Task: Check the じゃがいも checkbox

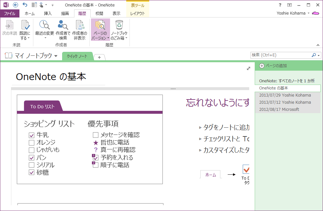Action: tap(31, 150)
